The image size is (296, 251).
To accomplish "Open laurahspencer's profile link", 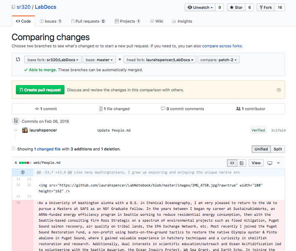I will click(x=43, y=130).
